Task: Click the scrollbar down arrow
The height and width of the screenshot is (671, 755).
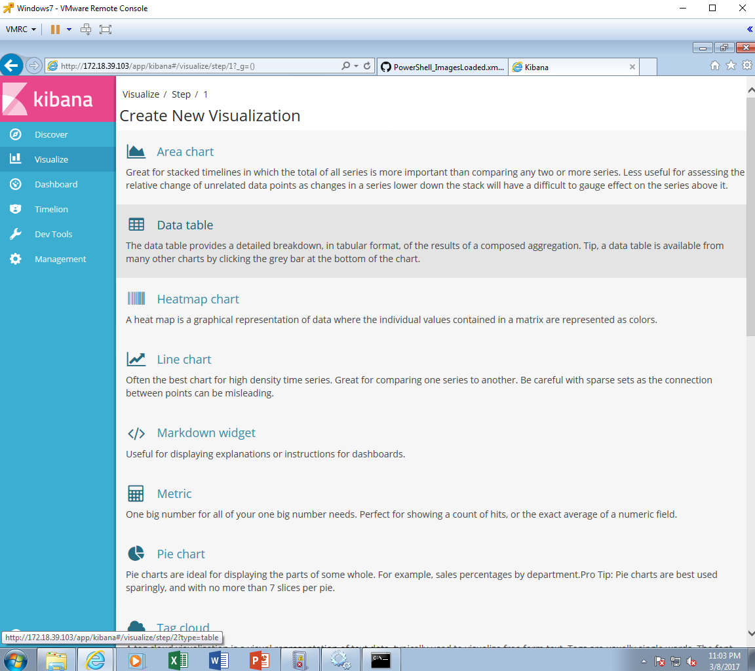Action: 750,634
